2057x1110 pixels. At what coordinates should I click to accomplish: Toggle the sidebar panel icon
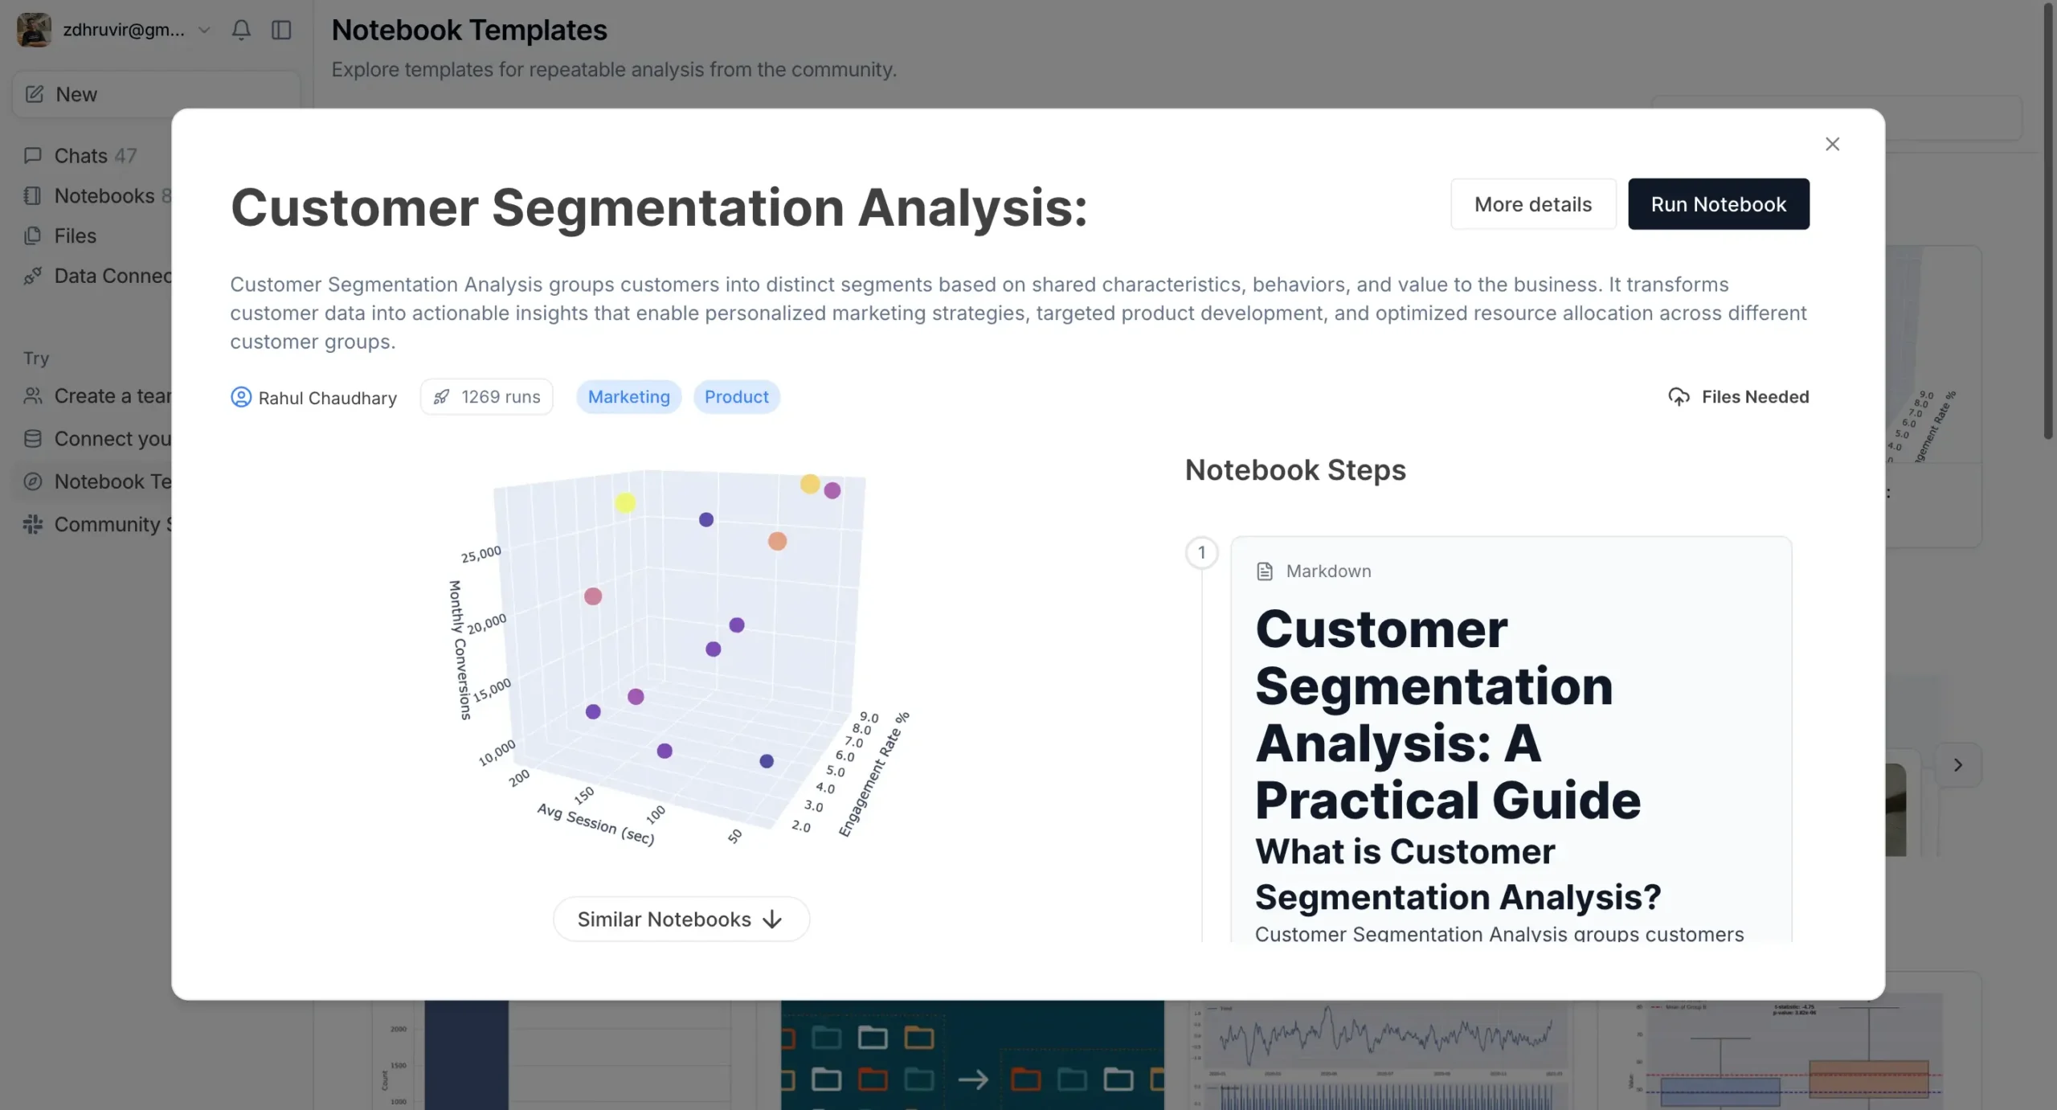pyautogui.click(x=281, y=30)
